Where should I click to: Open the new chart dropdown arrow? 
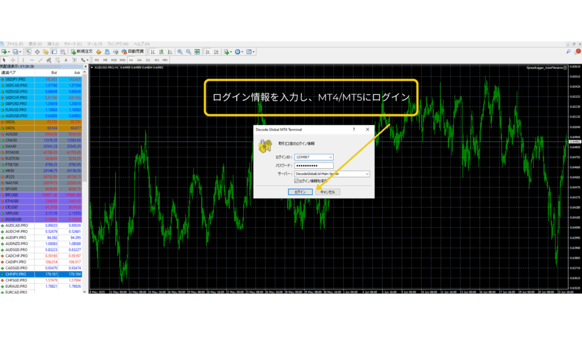click(9, 52)
